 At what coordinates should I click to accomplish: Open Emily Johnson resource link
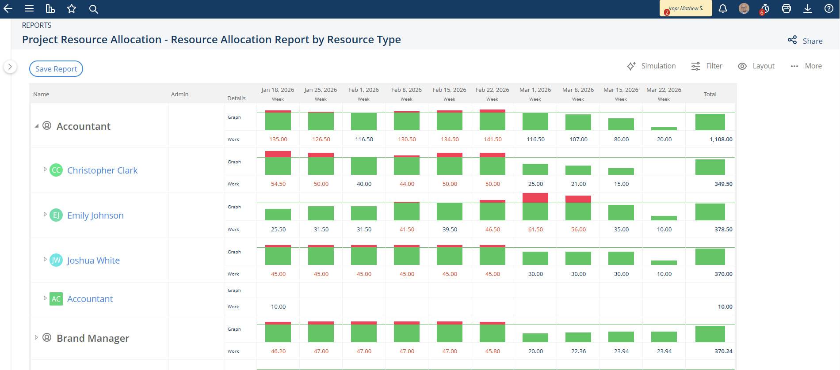tap(95, 215)
